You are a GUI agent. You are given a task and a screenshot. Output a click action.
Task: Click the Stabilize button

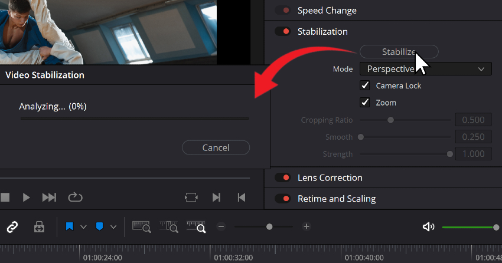(x=399, y=52)
